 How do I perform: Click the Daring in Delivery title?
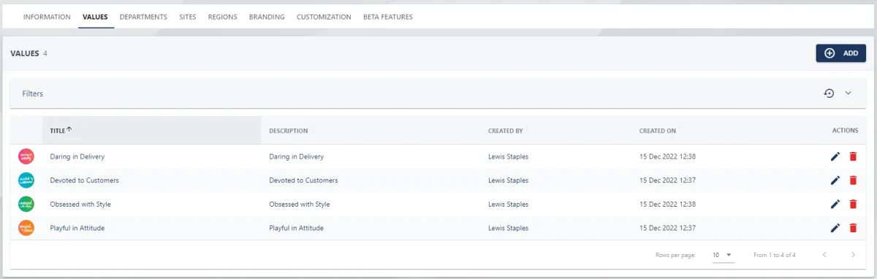click(77, 156)
